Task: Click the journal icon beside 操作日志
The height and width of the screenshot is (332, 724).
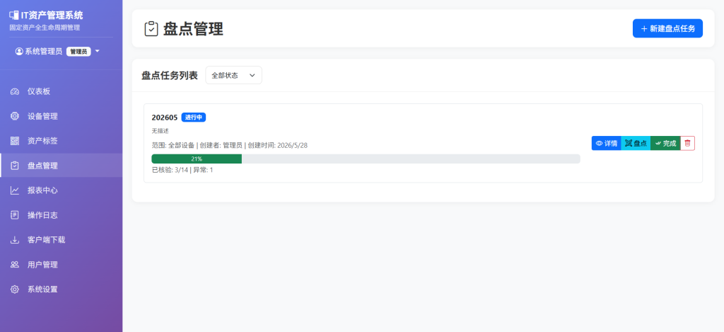Action: coord(15,215)
